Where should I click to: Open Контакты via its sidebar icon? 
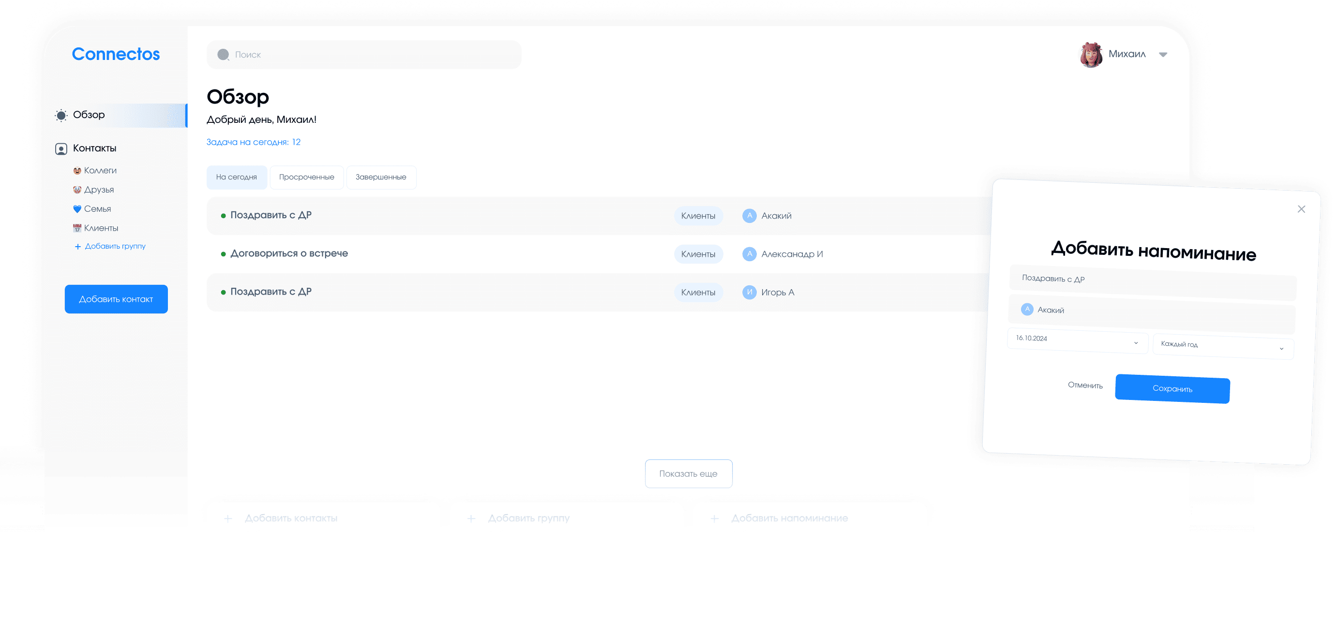pos(61,148)
